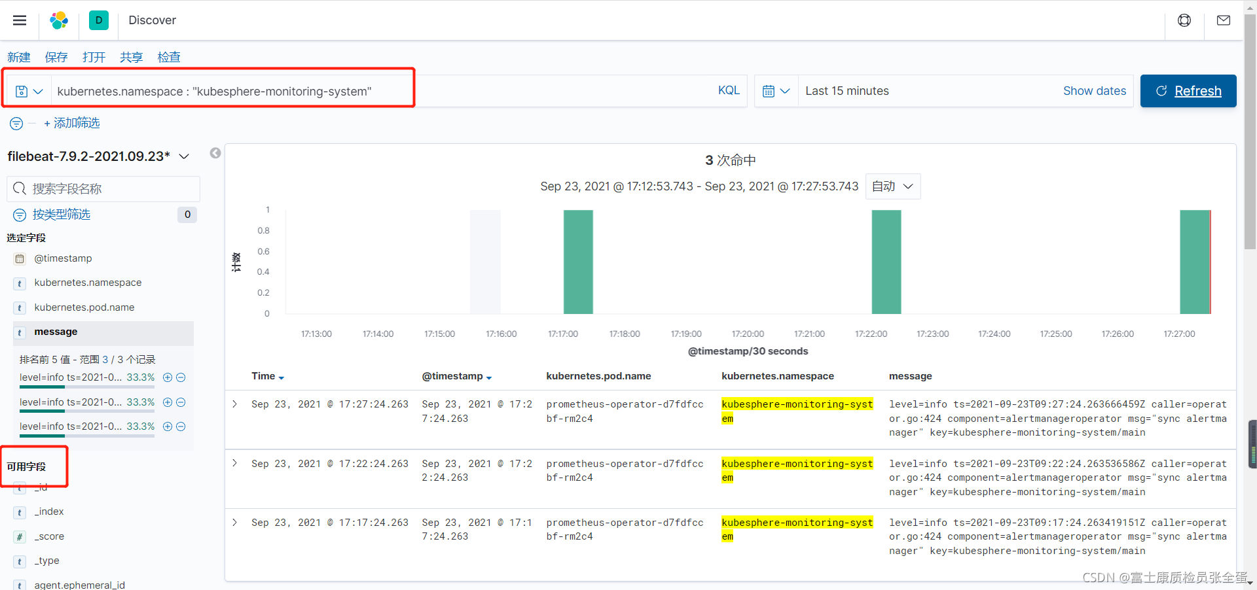Click the histogram bar near 17:17:00

pyautogui.click(x=578, y=262)
